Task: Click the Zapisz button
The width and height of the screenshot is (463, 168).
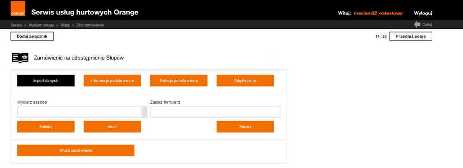Action: (245, 127)
